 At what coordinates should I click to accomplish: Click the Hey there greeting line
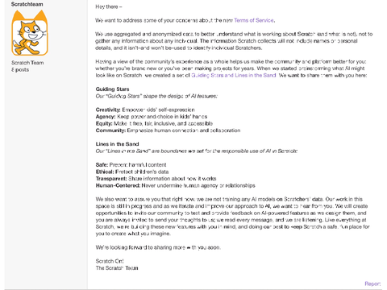click(109, 6)
